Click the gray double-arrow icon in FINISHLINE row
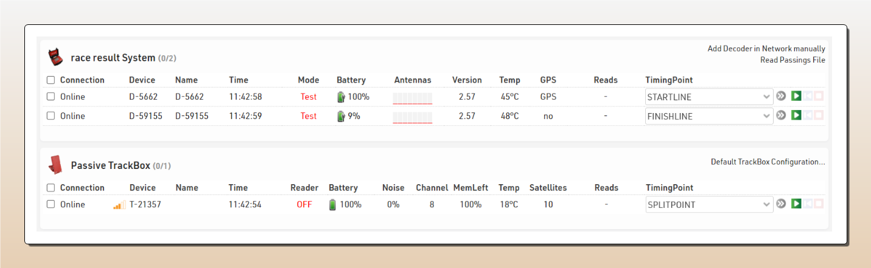This screenshot has width=871, height=268. click(782, 115)
